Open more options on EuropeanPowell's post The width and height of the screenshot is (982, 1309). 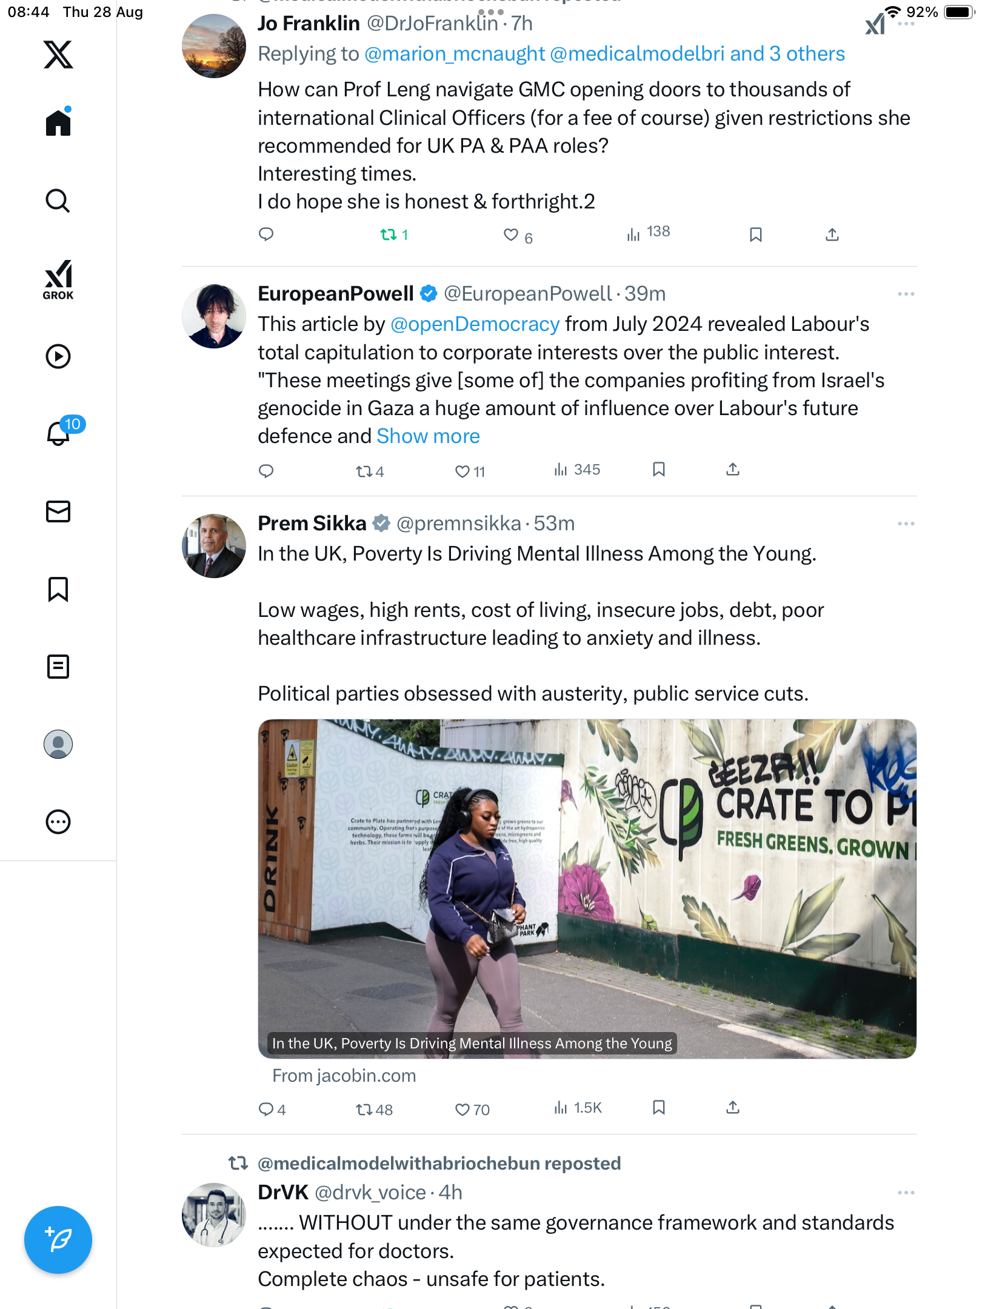(906, 294)
